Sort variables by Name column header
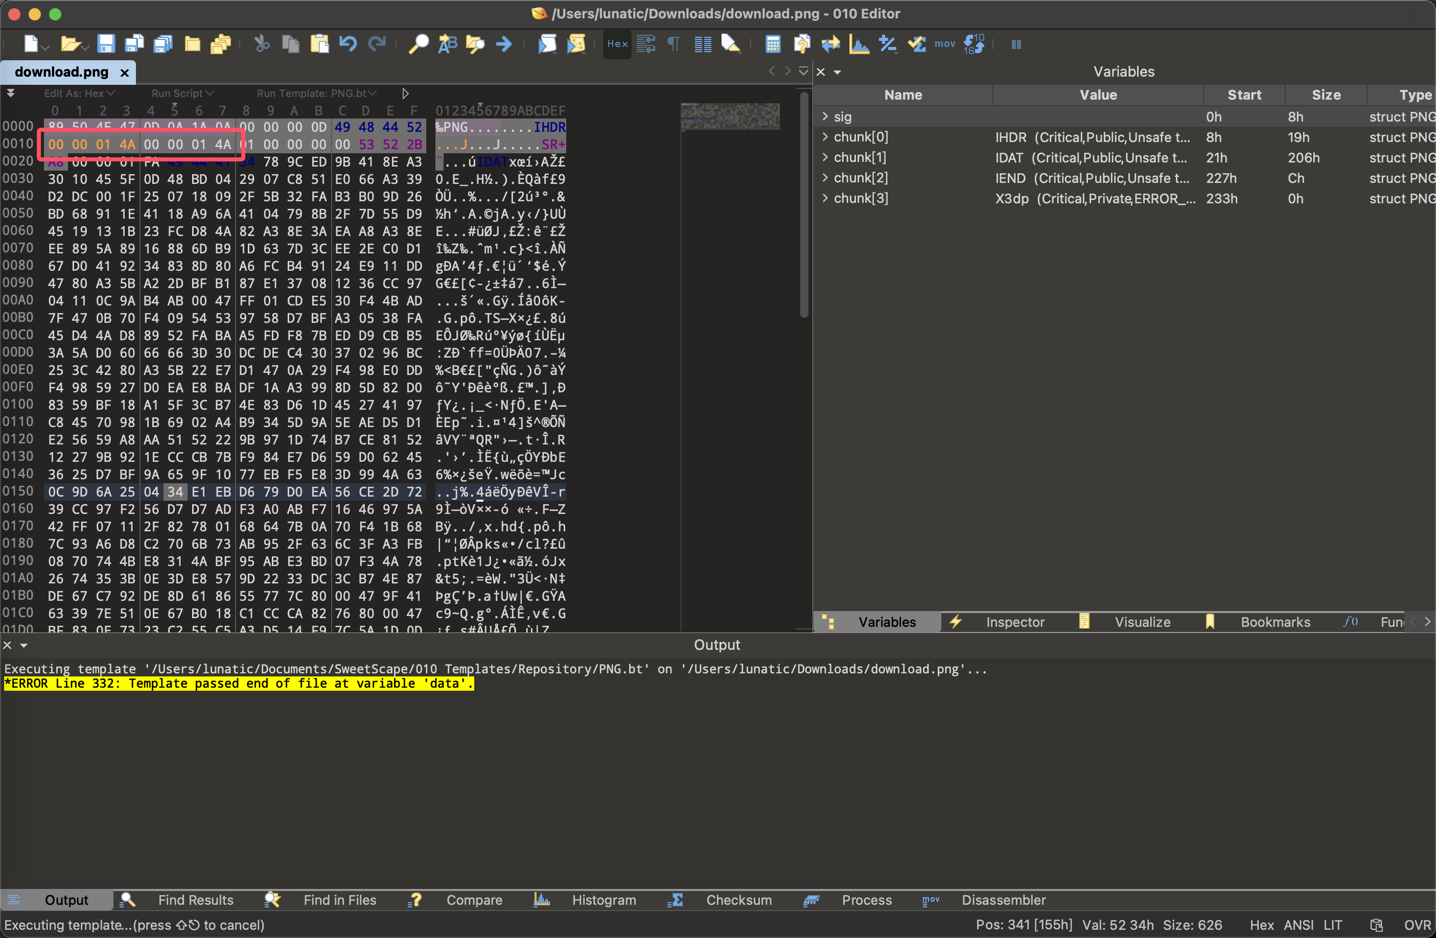 coord(903,95)
